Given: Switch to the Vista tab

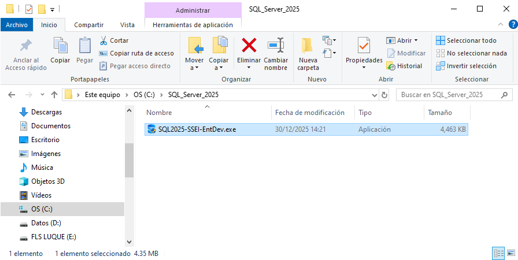Looking at the screenshot, I should click(x=127, y=25).
